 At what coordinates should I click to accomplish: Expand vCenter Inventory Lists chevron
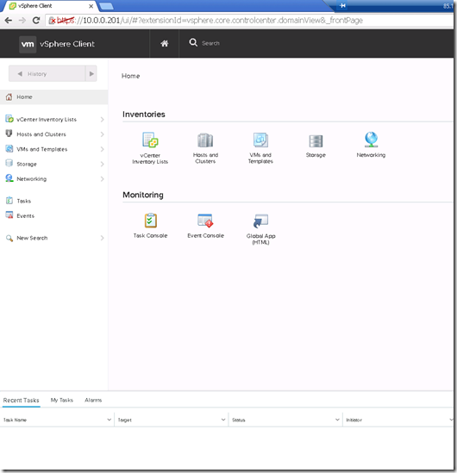point(102,120)
